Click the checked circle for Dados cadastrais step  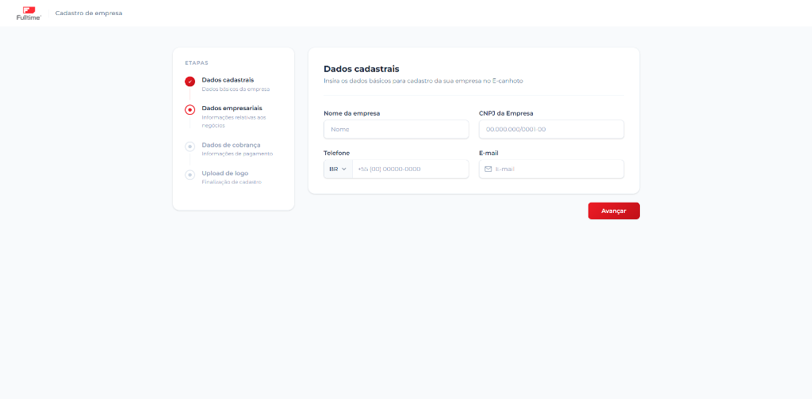(190, 82)
